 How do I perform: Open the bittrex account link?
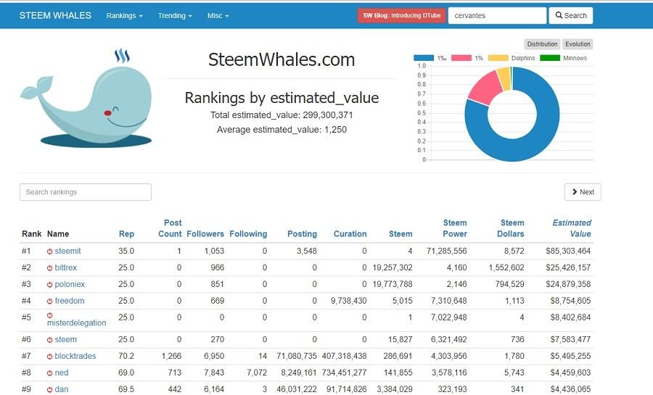(66, 267)
